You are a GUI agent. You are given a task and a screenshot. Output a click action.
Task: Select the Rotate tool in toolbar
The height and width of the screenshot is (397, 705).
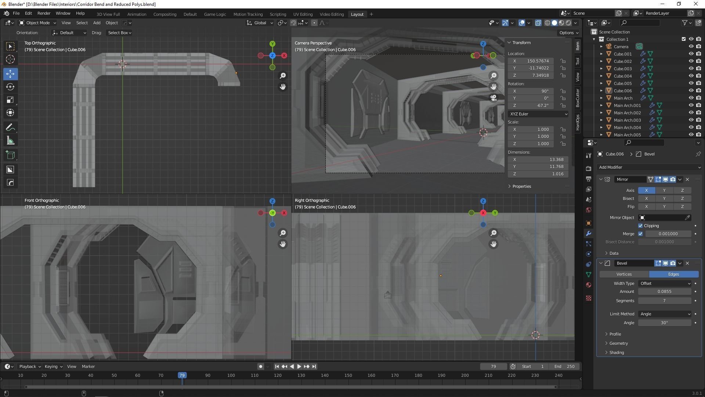[x=10, y=87]
